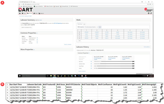164x104 pixels.
Task: Open the Chrome menu dots
Action: (153, 4)
